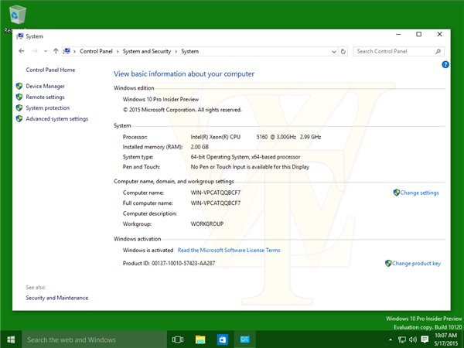Expand the address bar history dropdown
This screenshot has height=348, width=464.
click(x=333, y=51)
